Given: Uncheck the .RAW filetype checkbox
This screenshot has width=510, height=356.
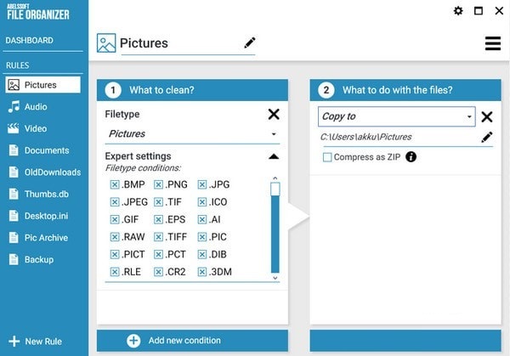Looking at the screenshot, I should (115, 237).
